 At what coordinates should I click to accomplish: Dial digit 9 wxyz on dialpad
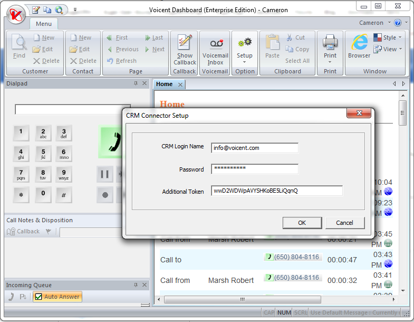[64, 175]
